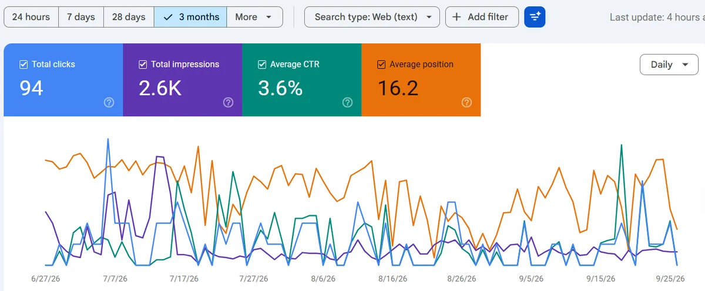The image size is (705, 291).
Task: Click the plus icon in Add filter
Action: [x=457, y=17]
